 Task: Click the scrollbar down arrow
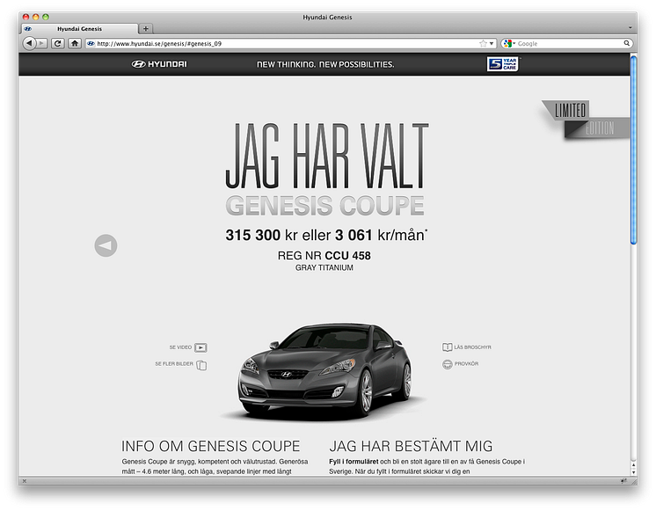pos(633,472)
